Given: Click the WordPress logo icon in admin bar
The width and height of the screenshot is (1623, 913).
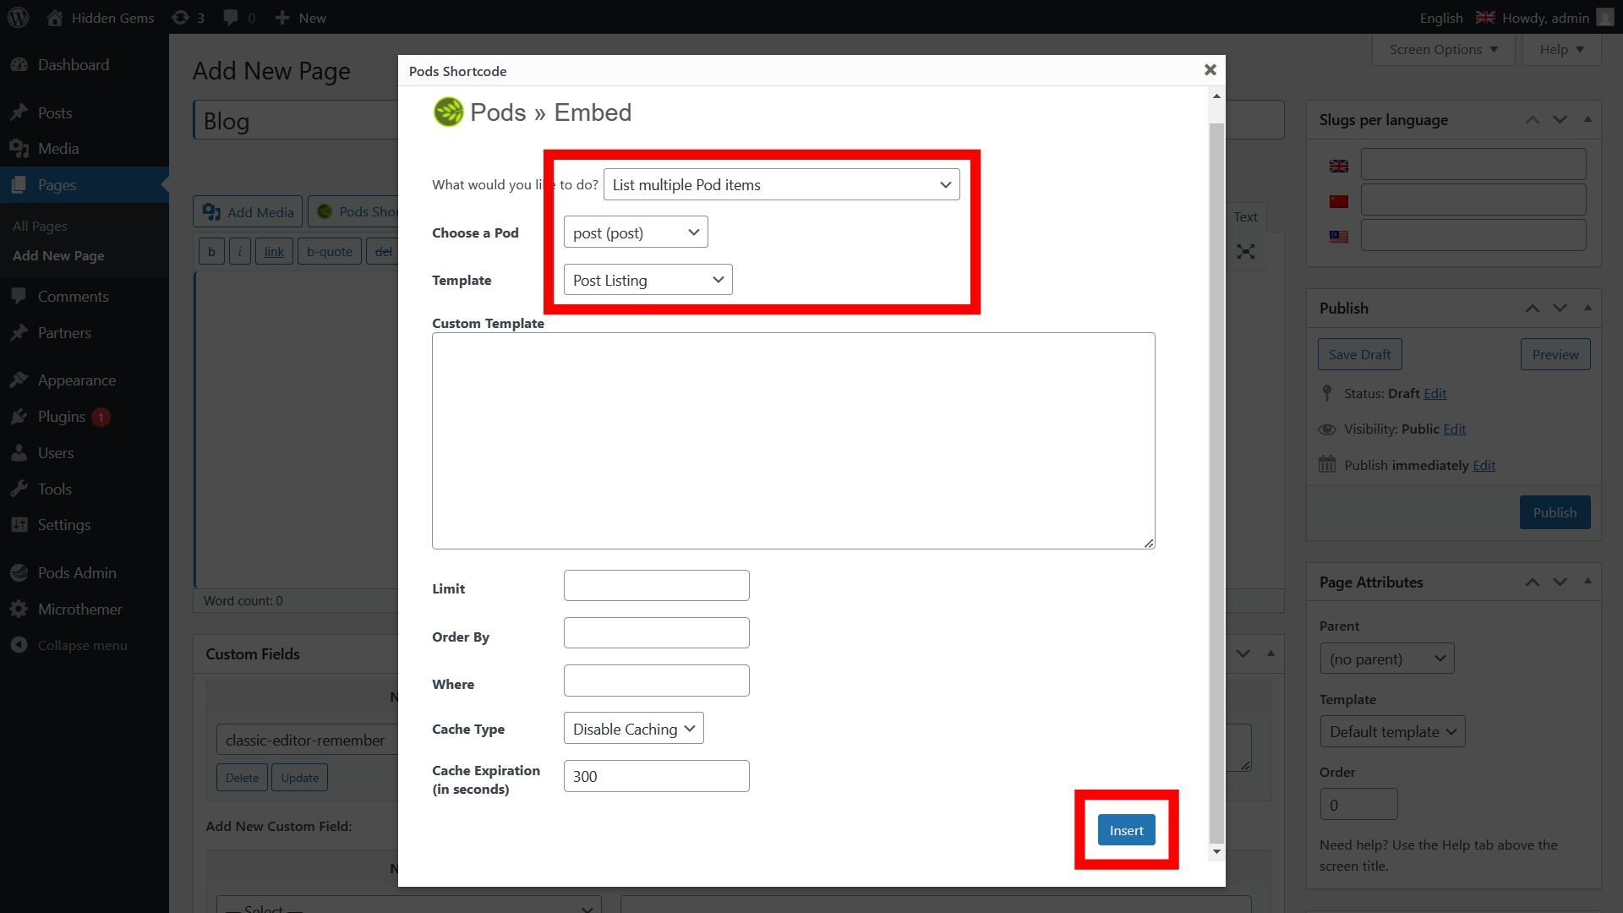Looking at the screenshot, I should click(x=19, y=17).
